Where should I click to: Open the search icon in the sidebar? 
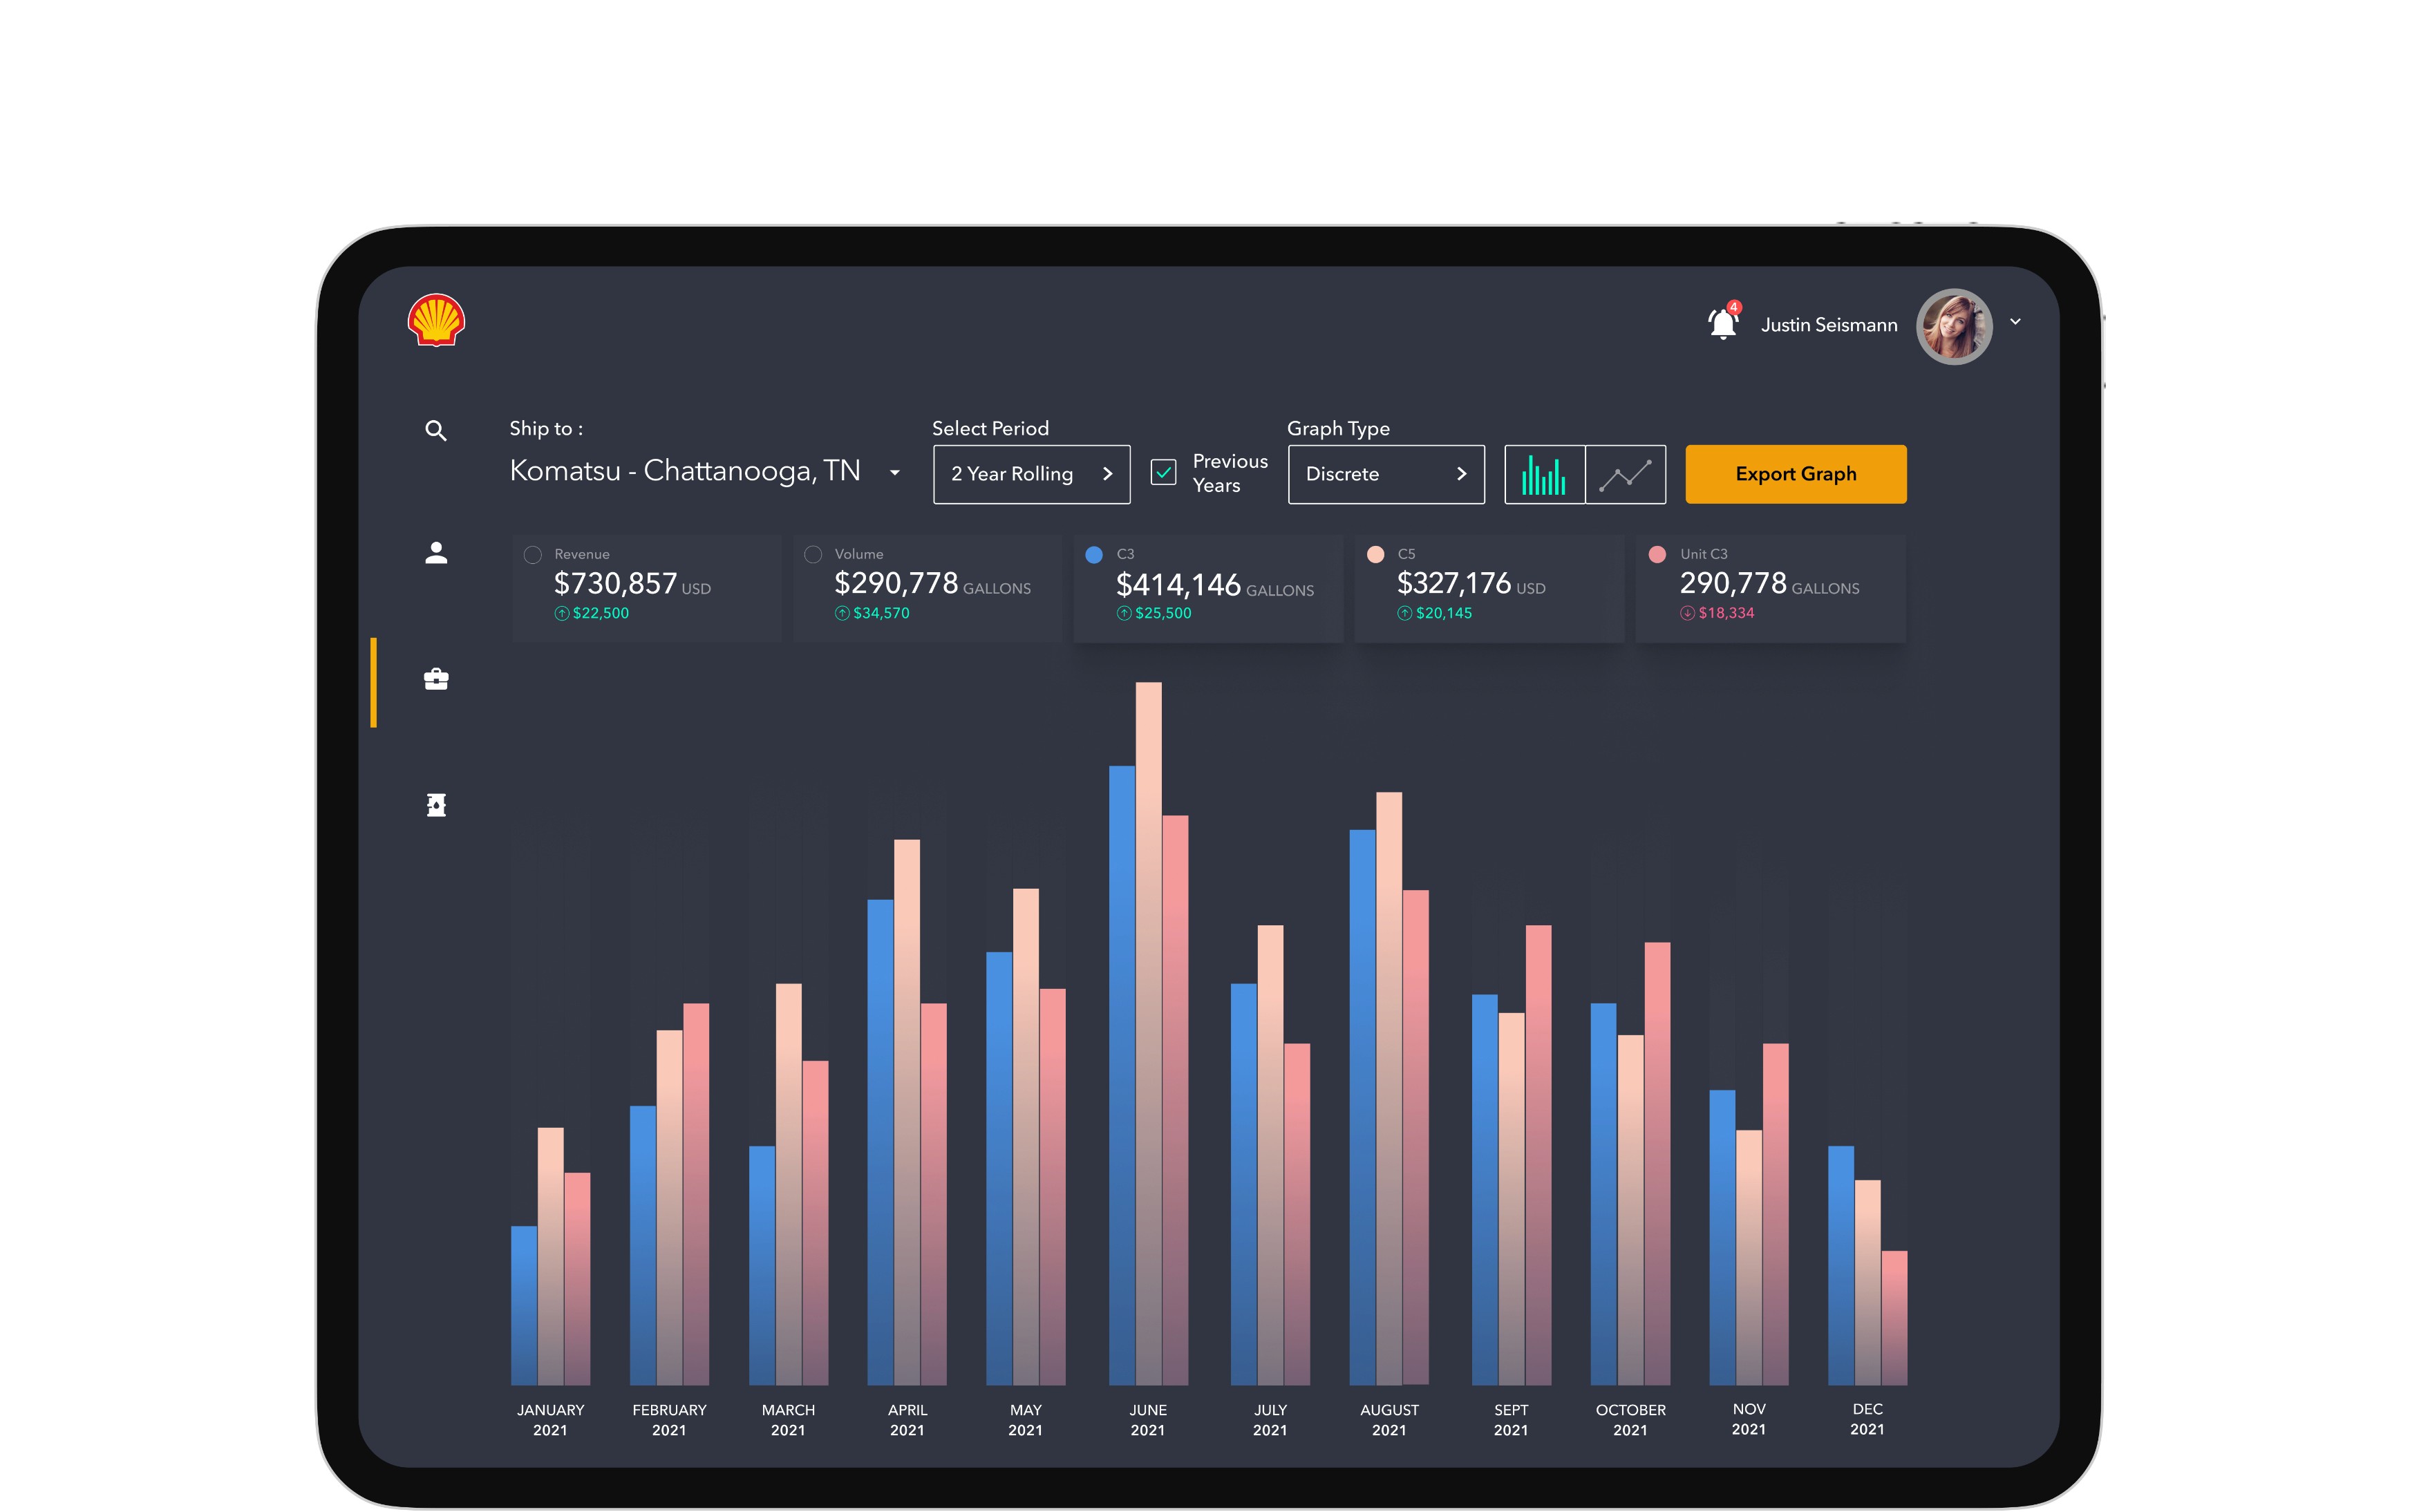(x=436, y=431)
